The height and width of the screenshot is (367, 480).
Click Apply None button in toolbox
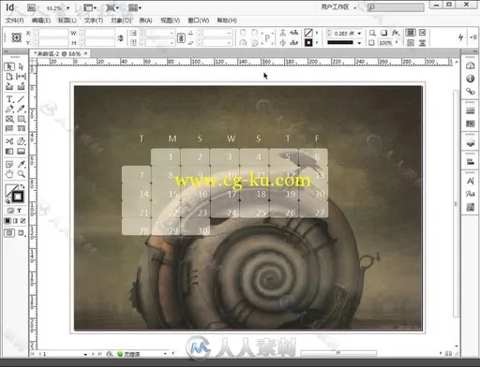click(x=22, y=221)
